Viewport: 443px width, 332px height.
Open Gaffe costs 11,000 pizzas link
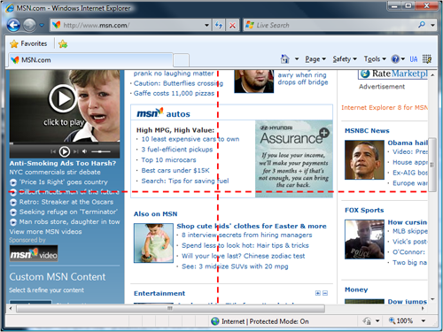[174, 93]
